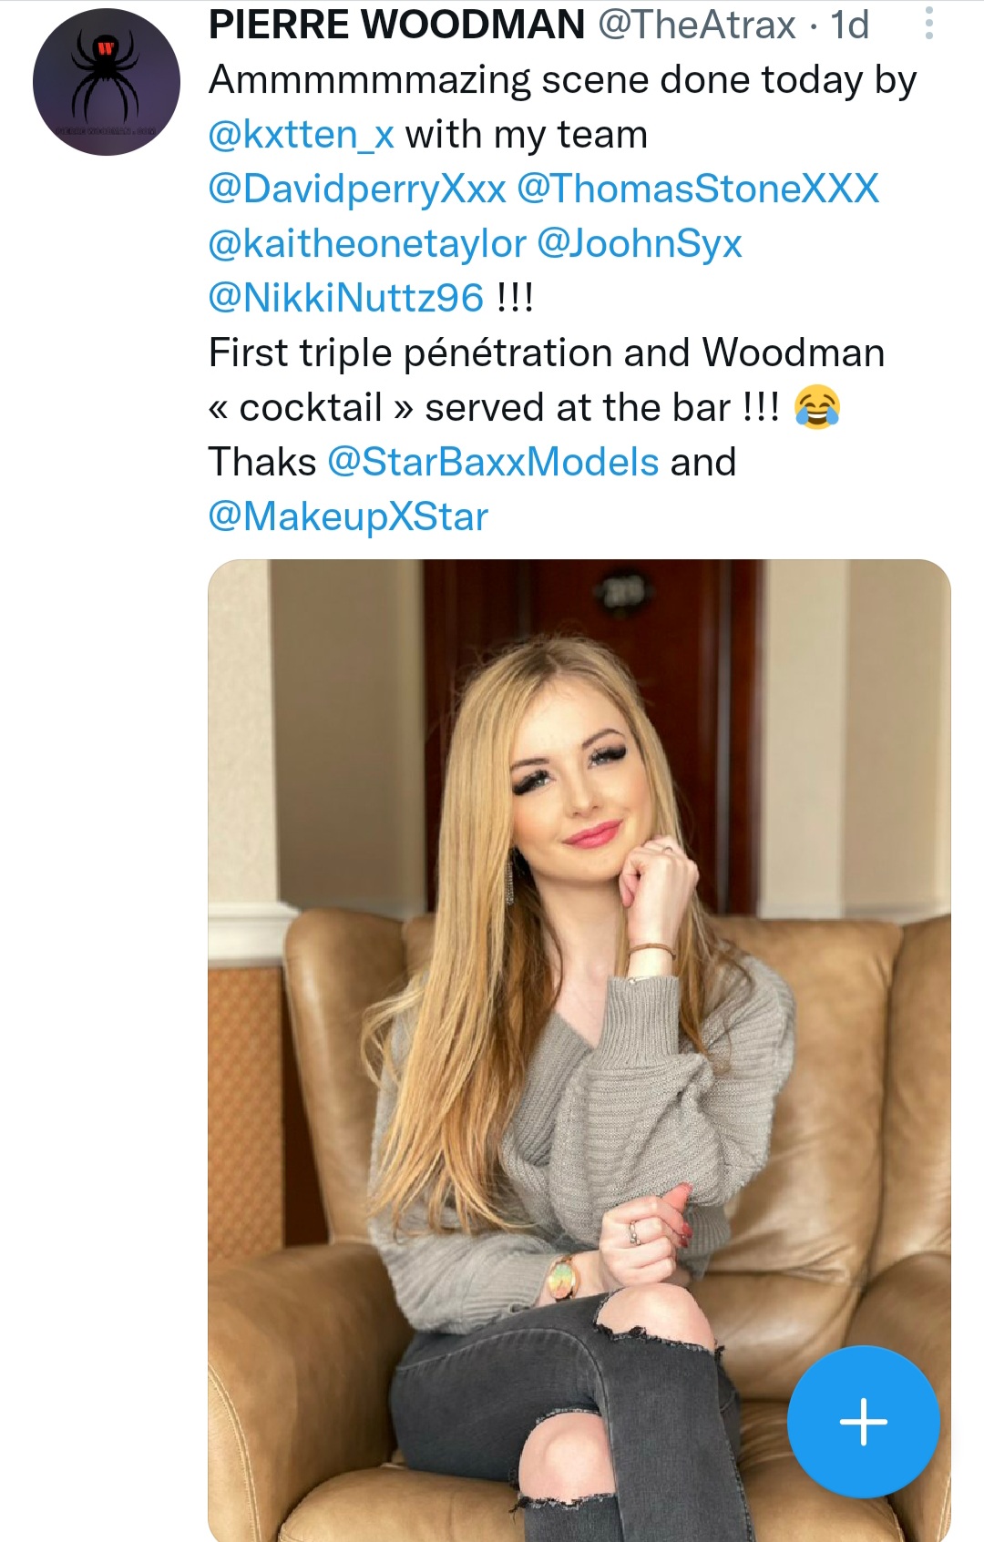Open the @MakeupXStar mention
Viewport: 984px width, 1542px height.
coord(348,517)
